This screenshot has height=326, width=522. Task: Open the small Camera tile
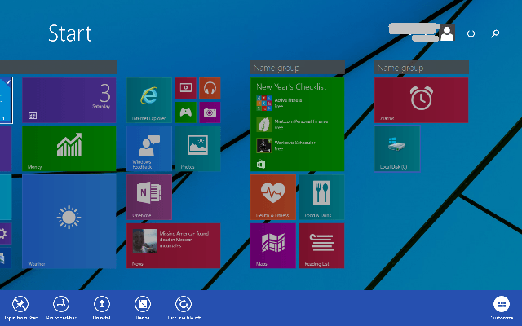tap(210, 112)
